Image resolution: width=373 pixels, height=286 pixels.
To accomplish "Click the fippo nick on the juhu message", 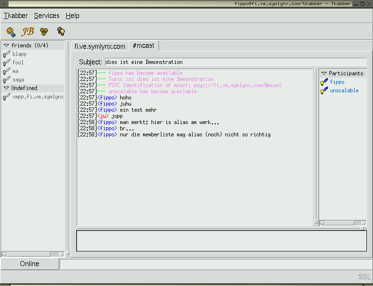I will [107, 104].
